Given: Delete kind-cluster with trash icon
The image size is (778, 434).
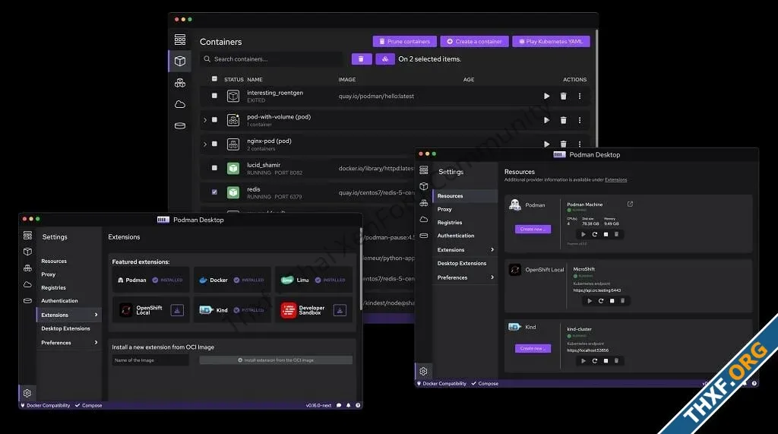Looking at the screenshot, I should pos(616,361).
